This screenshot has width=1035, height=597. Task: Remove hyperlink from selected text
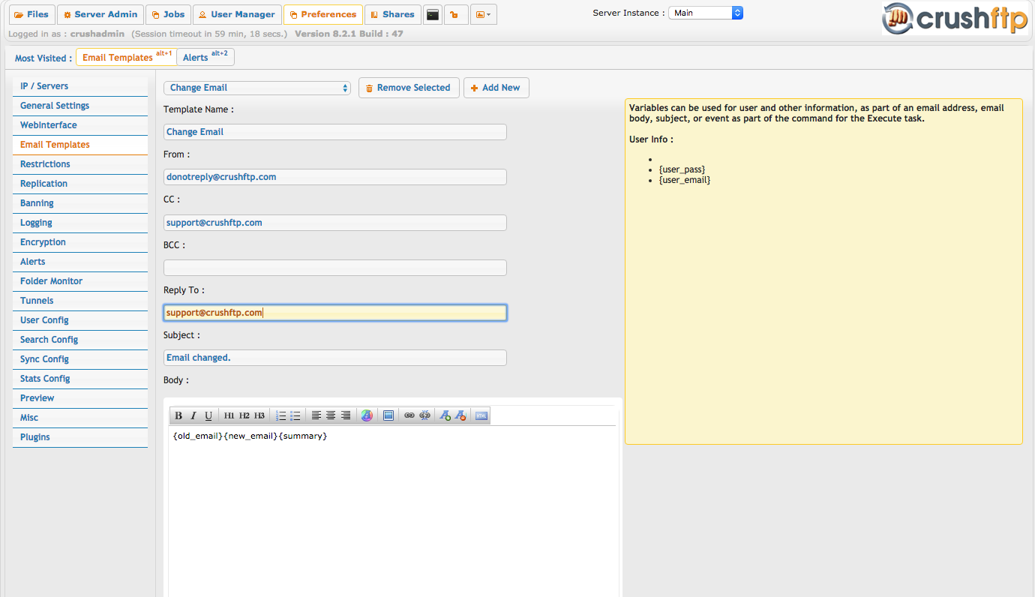tap(424, 415)
